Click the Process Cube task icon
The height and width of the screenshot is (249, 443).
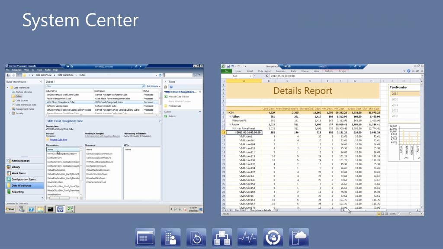(x=166, y=106)
